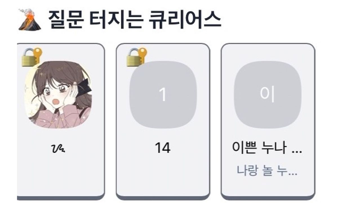Screen dimensions: 338x206
Task: Open the profile named "이쁜 누나"
Action: click(x=259, y=148)
